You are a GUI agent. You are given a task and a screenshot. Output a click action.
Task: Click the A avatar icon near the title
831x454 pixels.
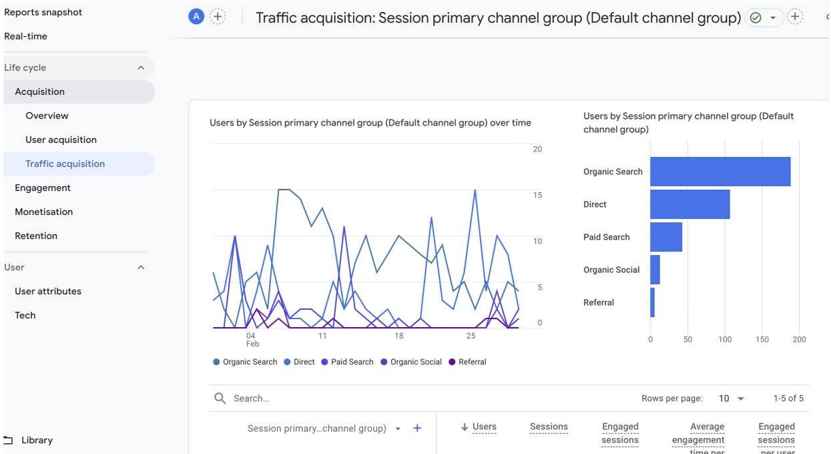[x=196, y=15]
